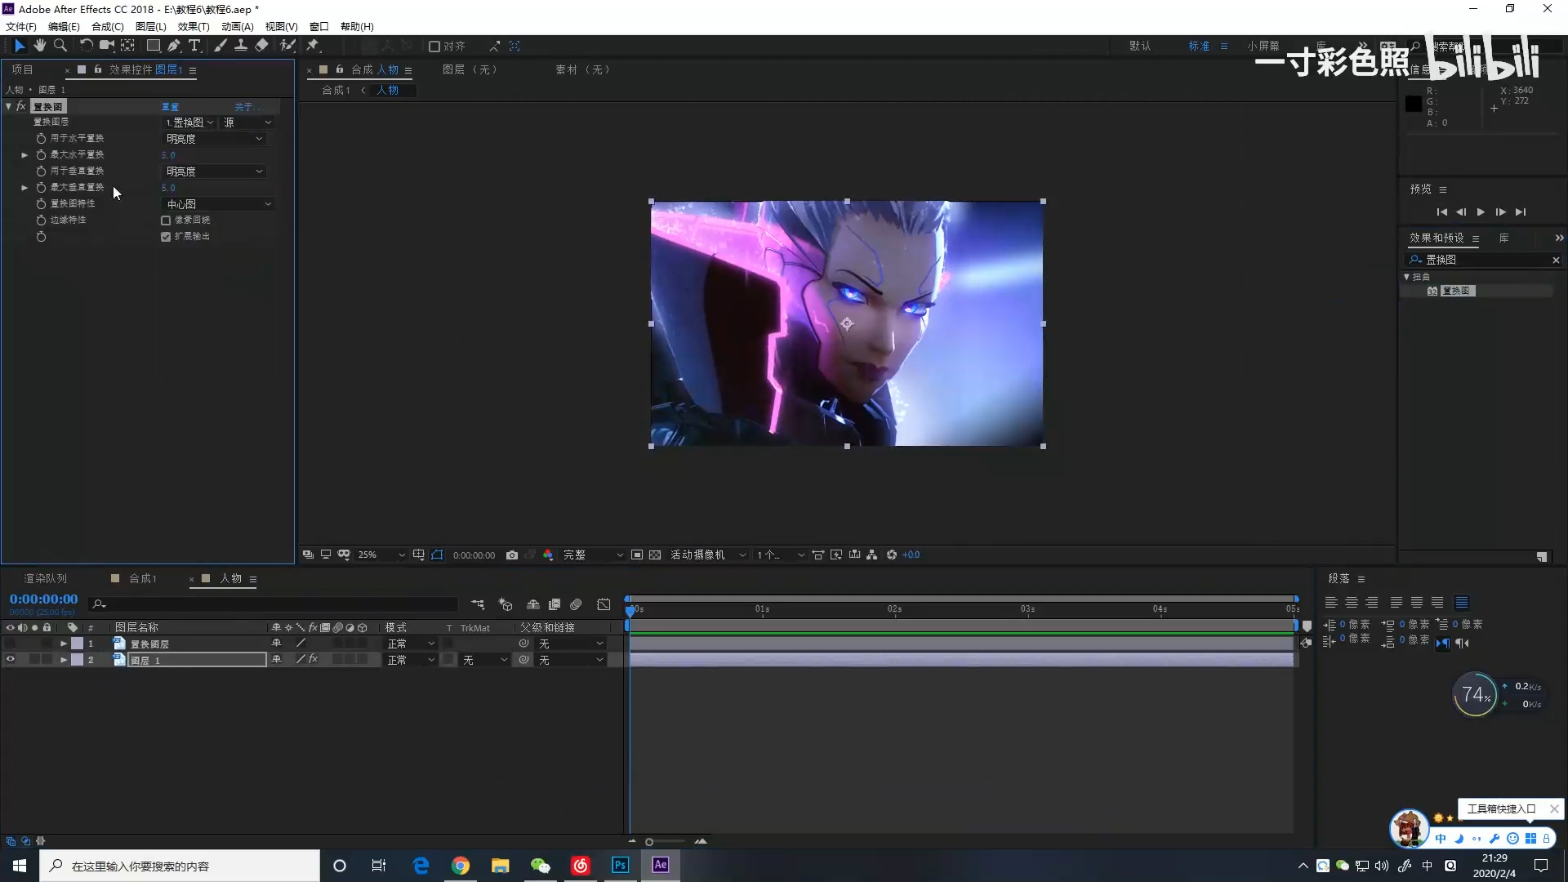The image size is (1568, 882).
Task: Open the 置换图层 layer dropdown
Action: [x=190, y=122]
